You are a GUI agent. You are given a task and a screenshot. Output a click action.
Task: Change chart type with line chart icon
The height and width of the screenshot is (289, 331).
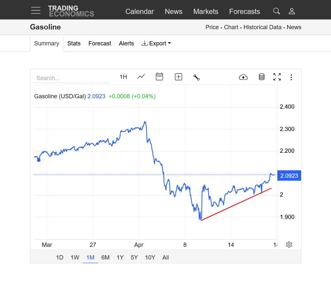pos(141,77)
